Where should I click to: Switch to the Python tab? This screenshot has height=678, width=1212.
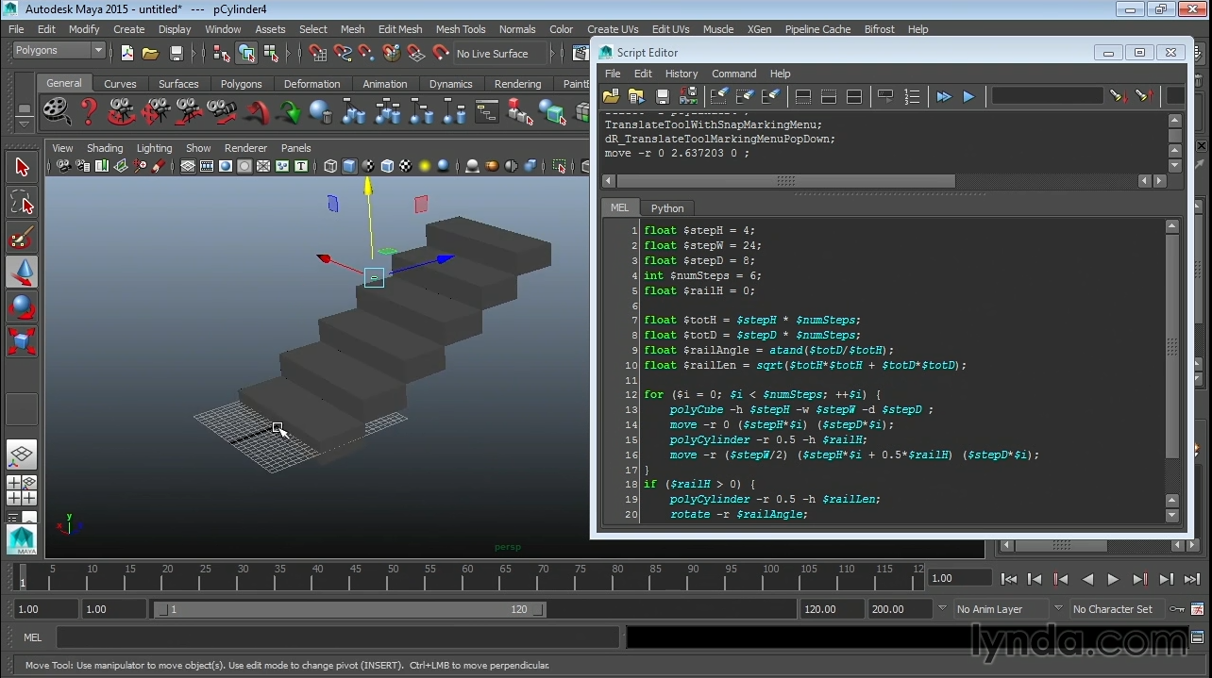click(666, 208)
